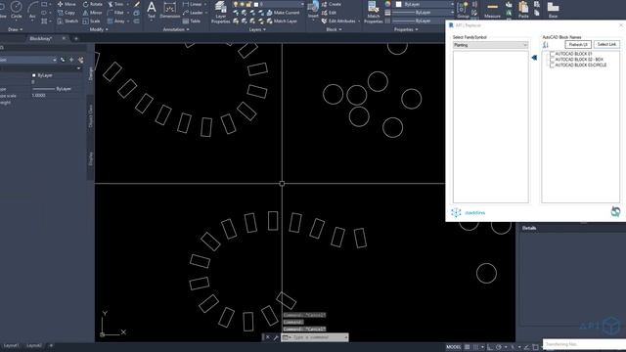Activate the Copy tool
This screenshot has width=626, height=352.
click(67, 13)
